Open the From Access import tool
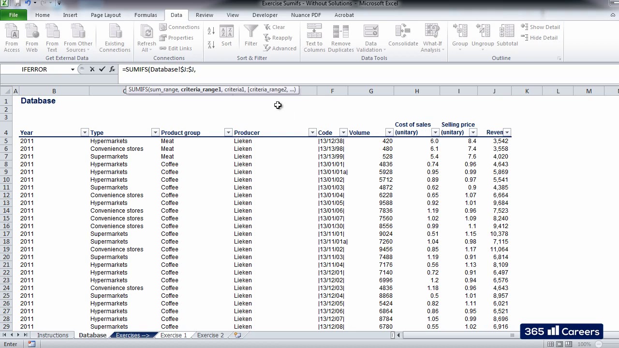This screenshot has width=619, height=348. [12, 38]
